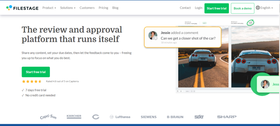
Task: Open the 100% zoom dropdown in the mockup
Action: pos(187,91)
